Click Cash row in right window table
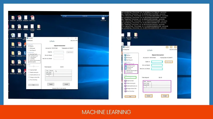Image resolution: width=213 pixels, height=119 pixels. (x=157, y=83)
